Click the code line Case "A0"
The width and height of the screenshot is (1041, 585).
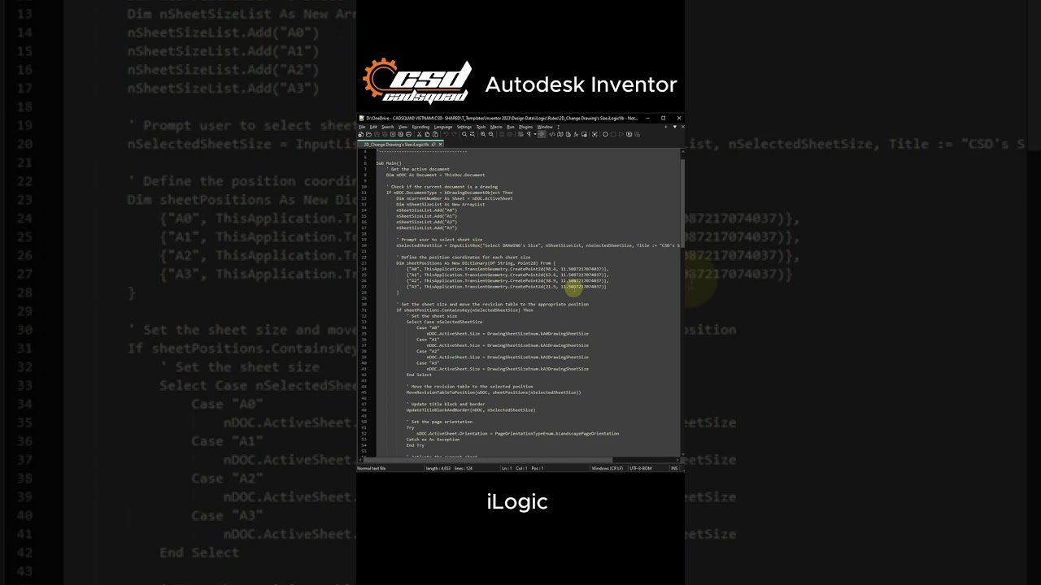click(x=428, y=327)
